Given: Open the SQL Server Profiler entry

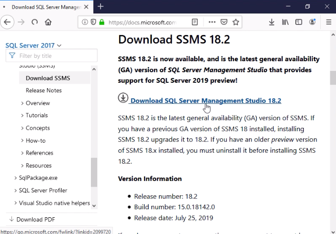Looking at the screenshot, I should click(x=43, y=190).
